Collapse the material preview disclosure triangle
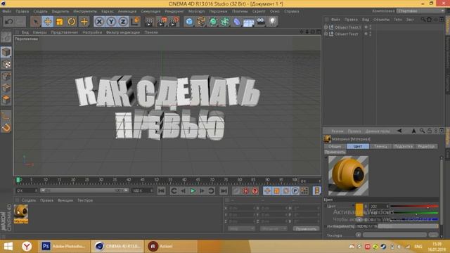This screenshot has width=450, height=253. pyautogui.click(x=326, y=157)
